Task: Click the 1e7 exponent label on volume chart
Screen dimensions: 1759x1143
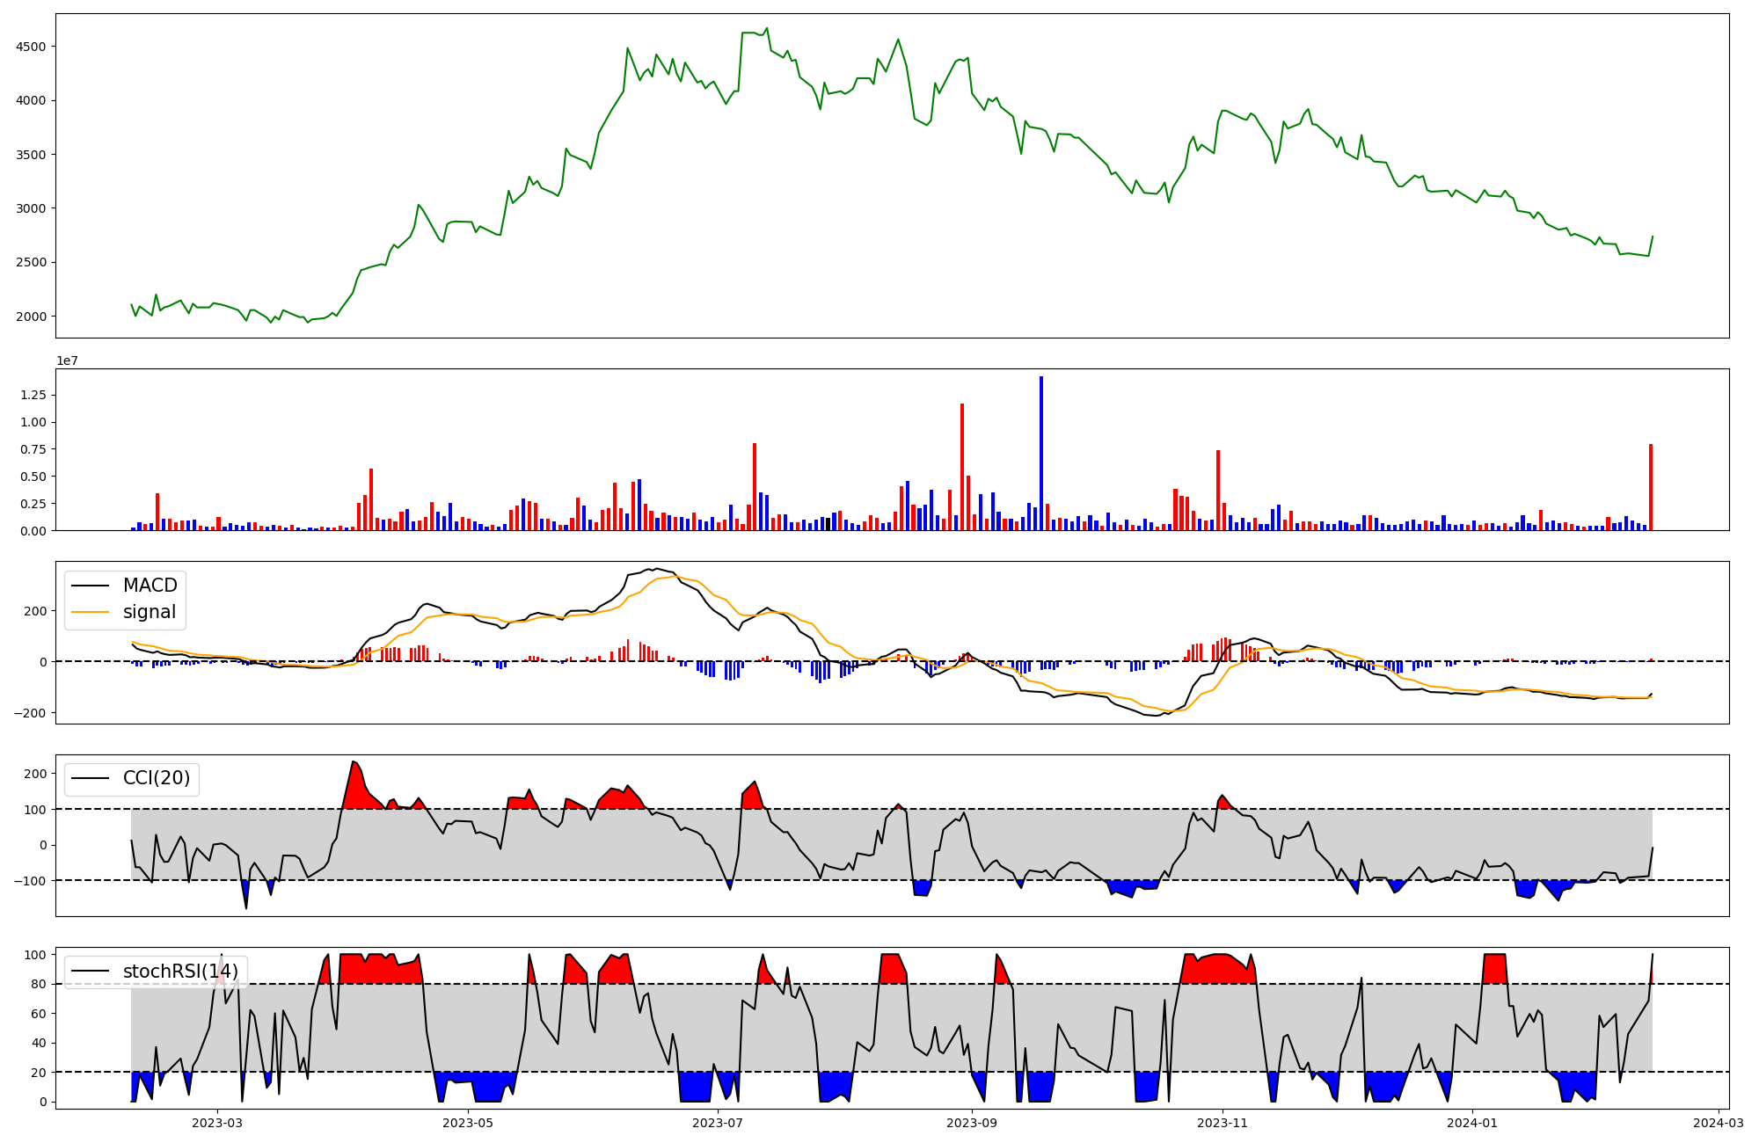Action: coord(68,361)
